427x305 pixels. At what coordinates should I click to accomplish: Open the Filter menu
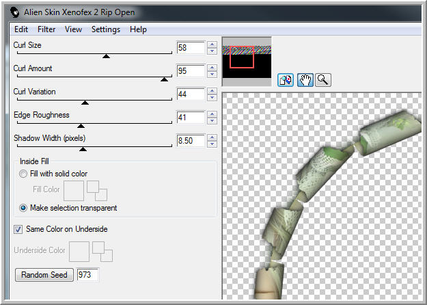pyautogui.click(x=46, y=29)
